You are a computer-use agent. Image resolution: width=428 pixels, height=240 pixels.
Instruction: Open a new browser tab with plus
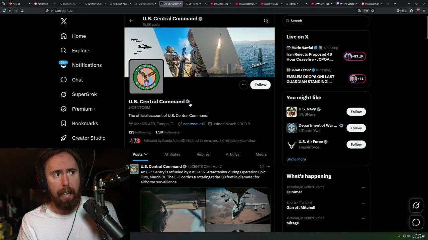388,4
